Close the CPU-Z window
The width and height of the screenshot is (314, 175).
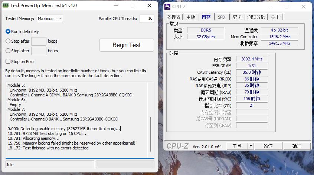coord(304,7)
